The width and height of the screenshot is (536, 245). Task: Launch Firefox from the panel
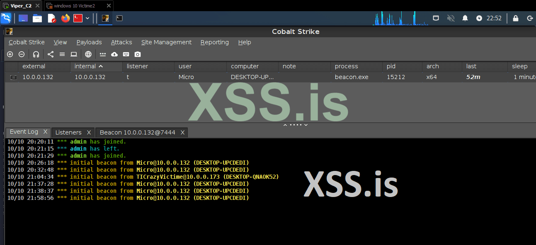pyautogui.click(x=65, y=18)
